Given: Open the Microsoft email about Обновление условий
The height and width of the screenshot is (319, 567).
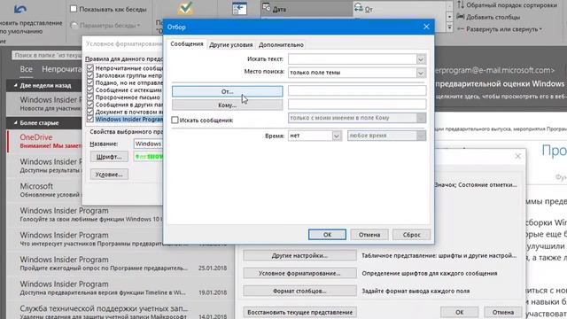Looking at the screenshot, I should (45, 190).
